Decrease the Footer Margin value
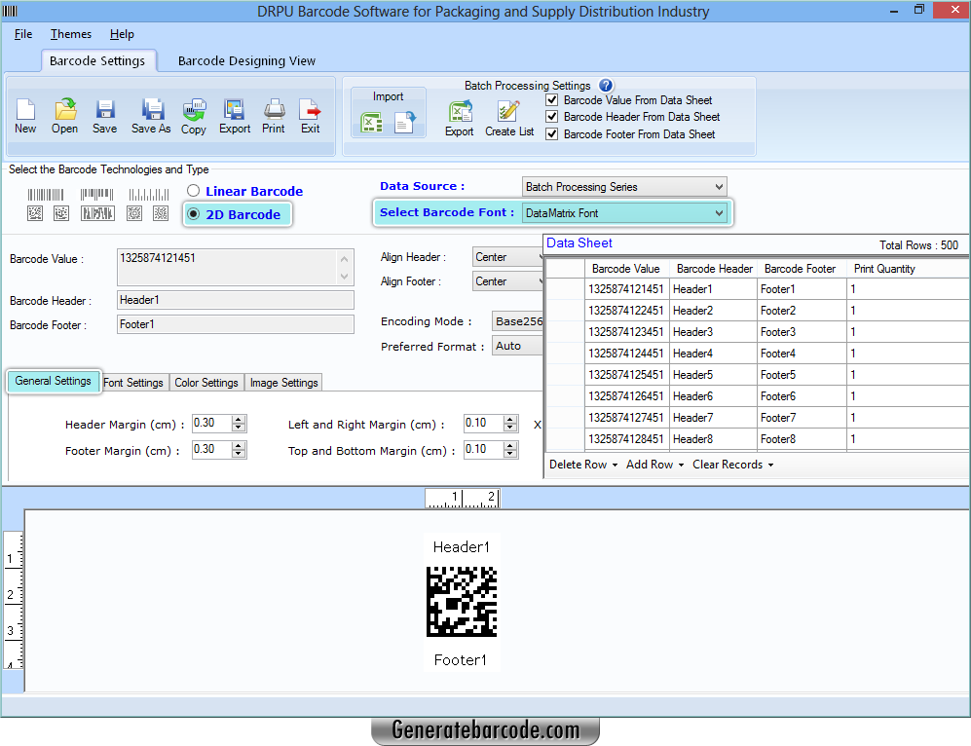Image resolution: width=971 pixels, height=746 pixels. click(x=239, y=453)
